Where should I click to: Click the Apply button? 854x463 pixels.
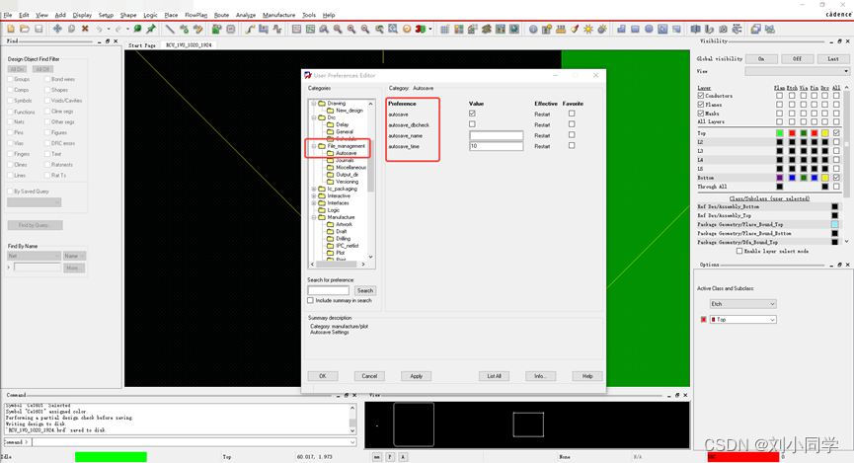pos(416,376)
